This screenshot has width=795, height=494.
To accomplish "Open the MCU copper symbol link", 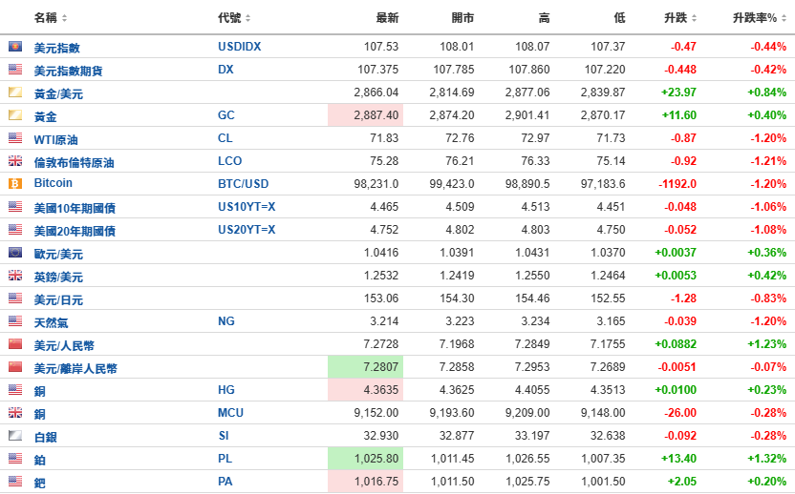I will click(x=230, y=413).
